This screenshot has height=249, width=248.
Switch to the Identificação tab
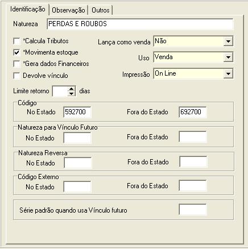[28, 9]
